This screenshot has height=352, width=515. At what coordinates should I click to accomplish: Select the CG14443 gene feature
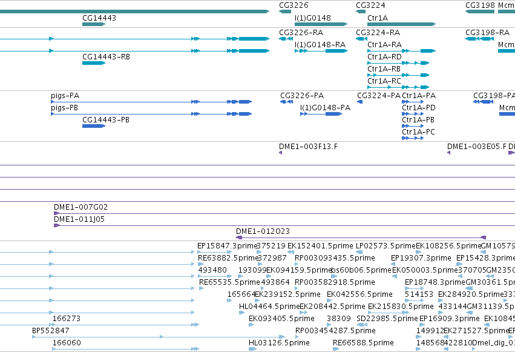pos(94,24)
